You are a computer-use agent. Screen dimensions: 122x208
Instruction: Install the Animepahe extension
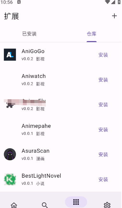point(103,129)
